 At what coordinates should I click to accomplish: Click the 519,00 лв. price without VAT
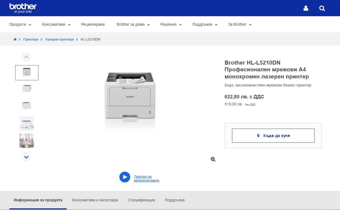234,104
